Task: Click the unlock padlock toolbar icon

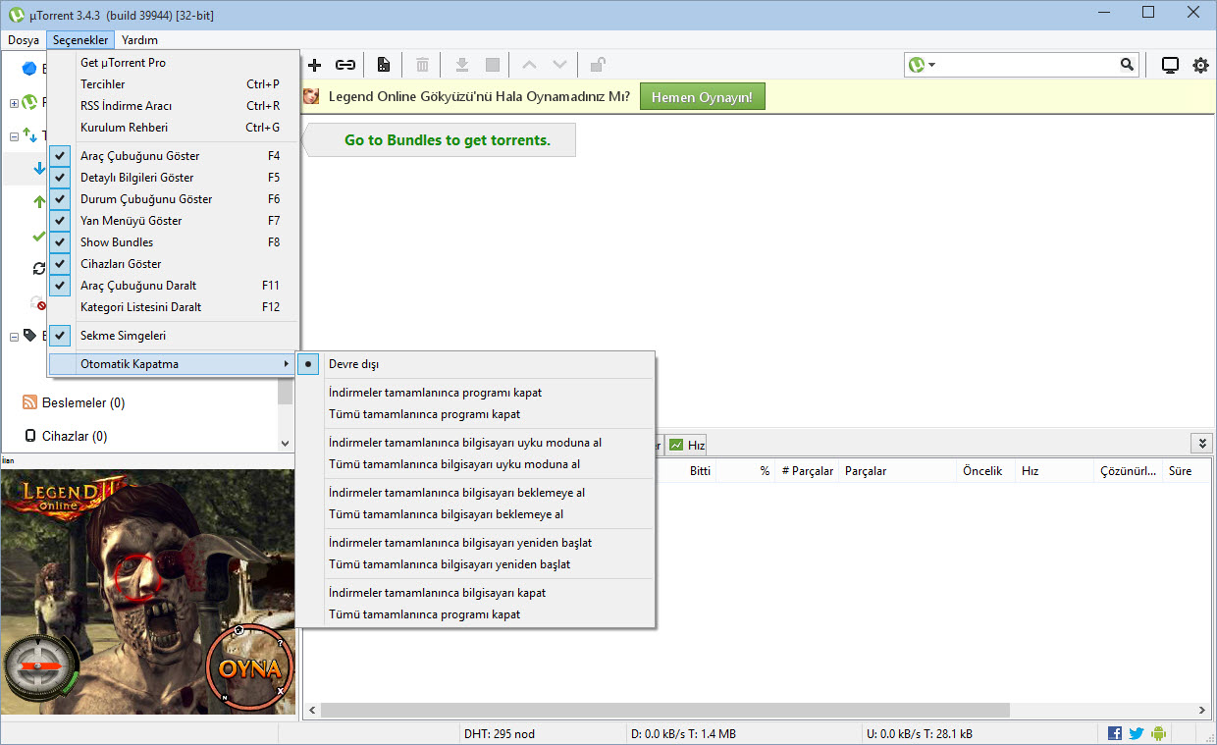Action: (x=598, y=65)
